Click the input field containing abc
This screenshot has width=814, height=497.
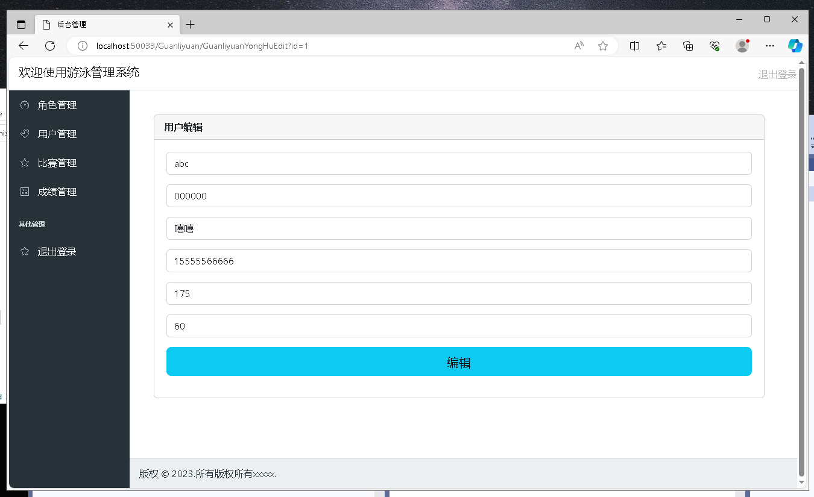(459, 163)
